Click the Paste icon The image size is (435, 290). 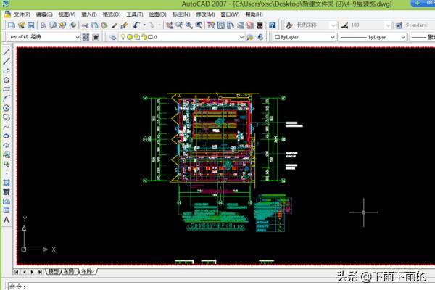pos(104,25)
